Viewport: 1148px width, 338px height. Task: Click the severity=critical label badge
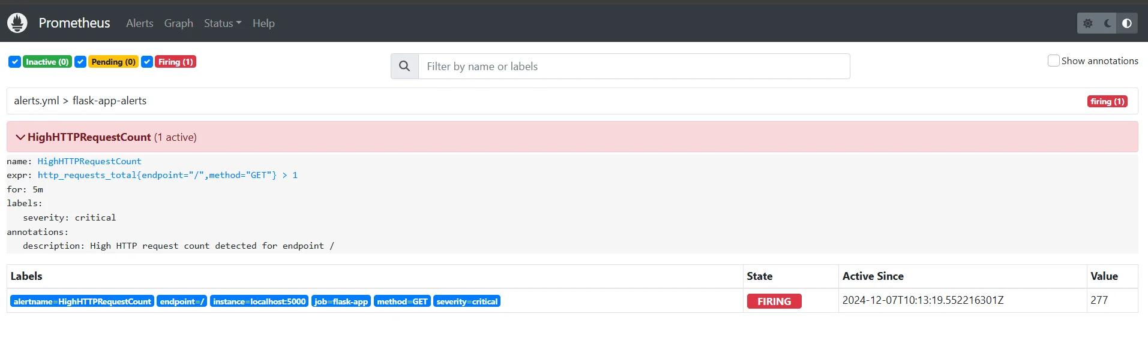click(x=466, y=301)
